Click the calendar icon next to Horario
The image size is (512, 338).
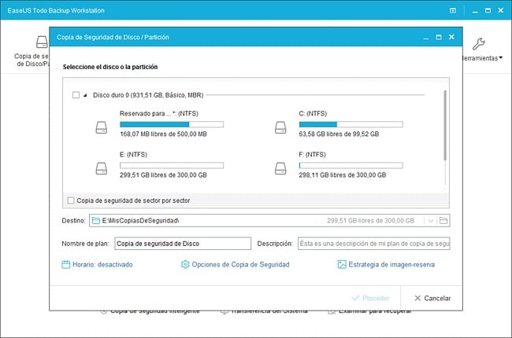coord(65,264)
